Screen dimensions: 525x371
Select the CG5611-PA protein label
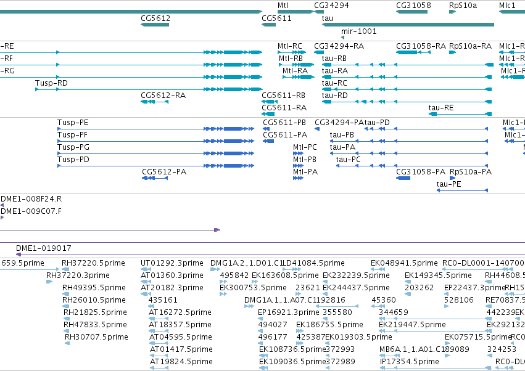285,135
